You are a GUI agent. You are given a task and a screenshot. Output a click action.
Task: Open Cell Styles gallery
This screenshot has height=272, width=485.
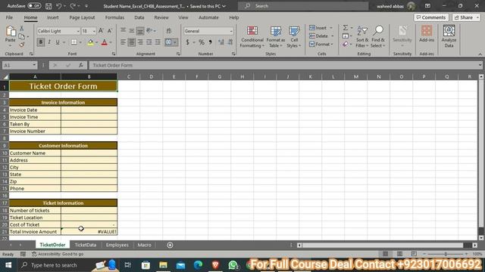point(294,37)
